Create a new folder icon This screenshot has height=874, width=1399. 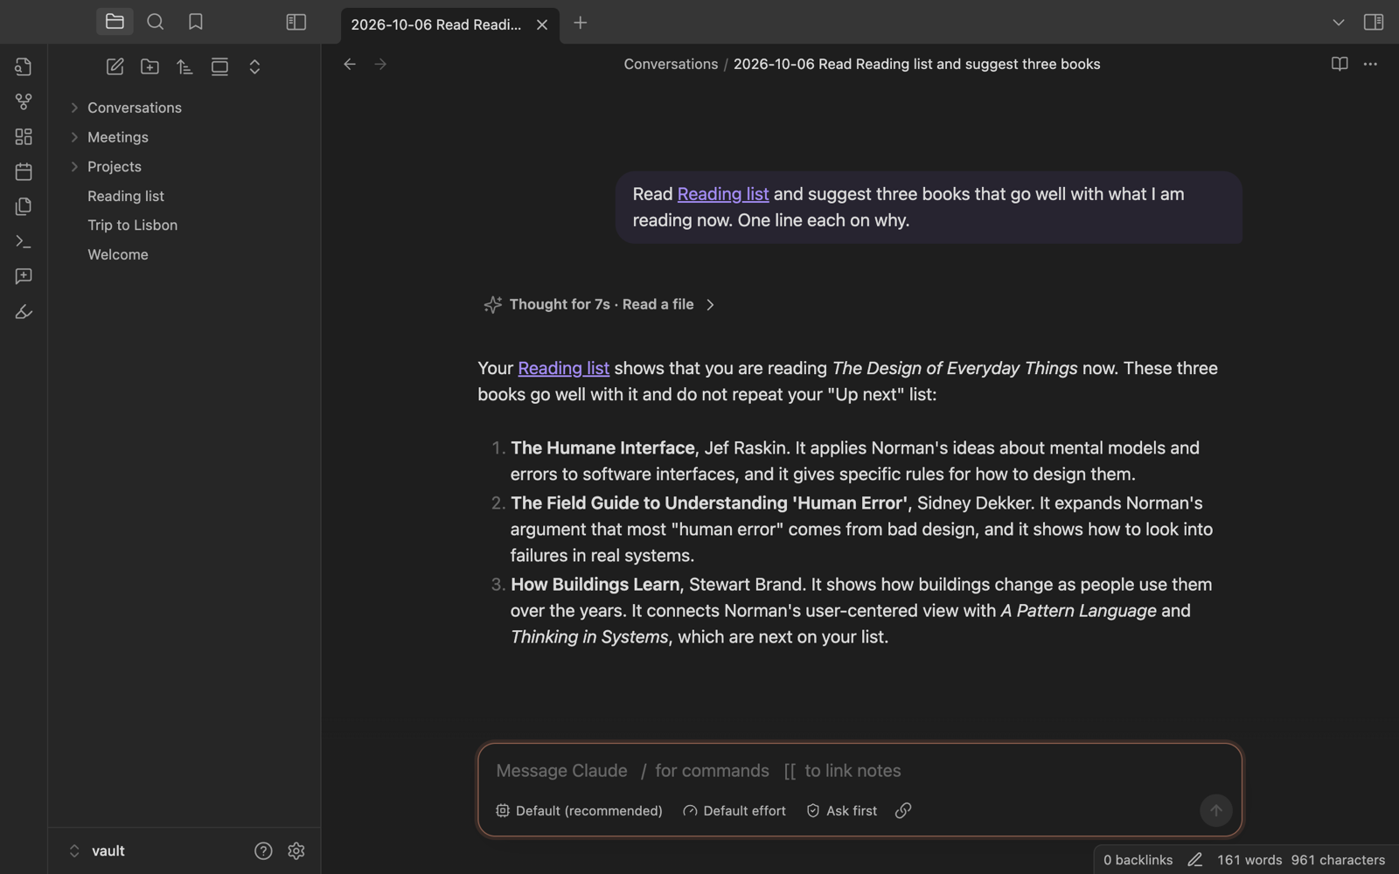click(150, 66)
